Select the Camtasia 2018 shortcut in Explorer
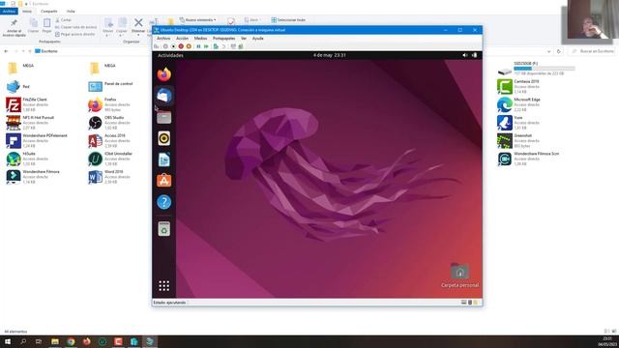The height and width of the screenshot is (348, 619). 518,86
